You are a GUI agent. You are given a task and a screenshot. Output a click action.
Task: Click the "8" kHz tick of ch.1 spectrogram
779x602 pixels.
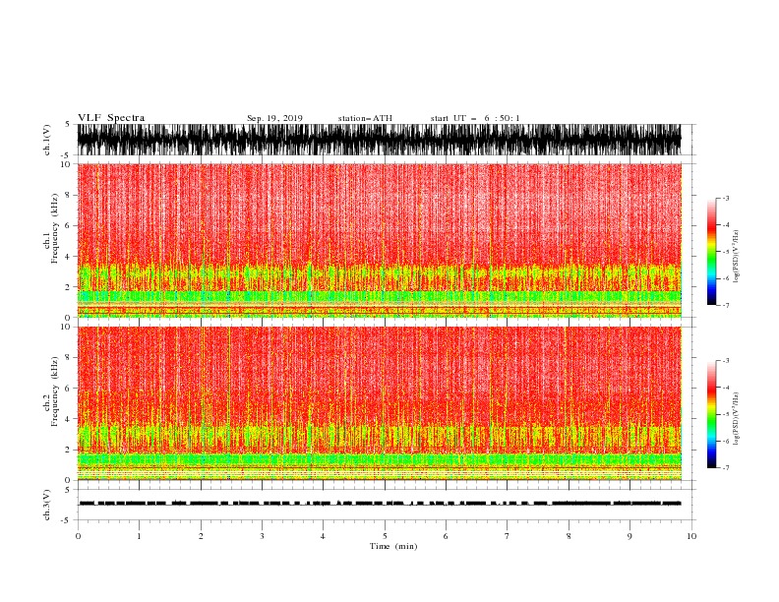point(68,195)
